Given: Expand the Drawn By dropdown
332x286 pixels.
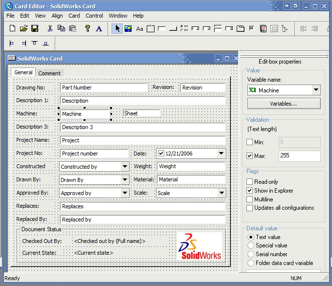Looking at the screenshot, I should 125,180.
